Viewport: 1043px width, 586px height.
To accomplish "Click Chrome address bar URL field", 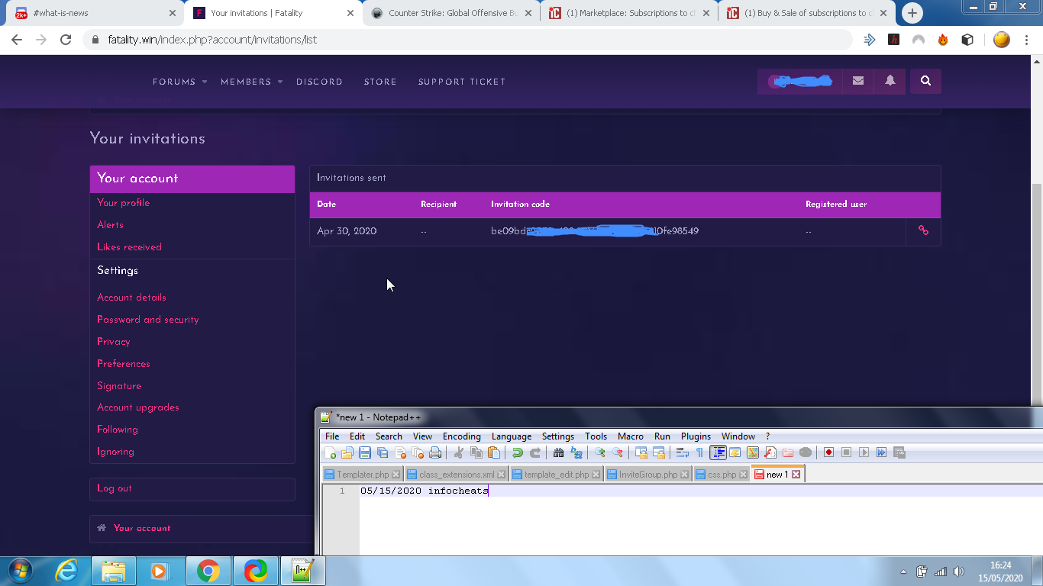I will (466, 40).
